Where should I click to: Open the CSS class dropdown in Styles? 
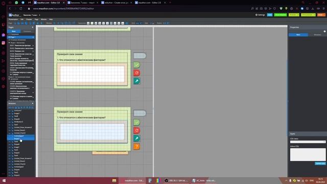(308, 142)
